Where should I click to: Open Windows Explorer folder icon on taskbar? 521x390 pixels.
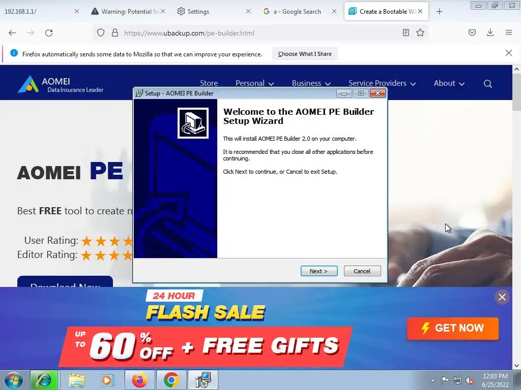pyautogui.click(x=77, y=380)
